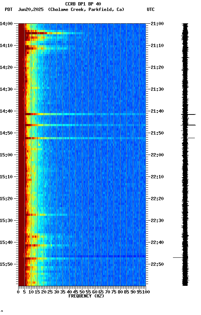This screenshot has width=201, height=315.
Task: Click the broadband event streak near 14:46
Action: coord(85,125)
